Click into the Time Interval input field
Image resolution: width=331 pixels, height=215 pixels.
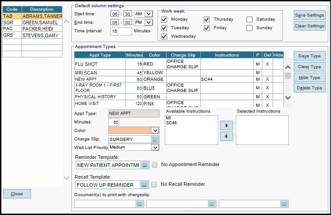pyautogui.click(x=121, y=31)
